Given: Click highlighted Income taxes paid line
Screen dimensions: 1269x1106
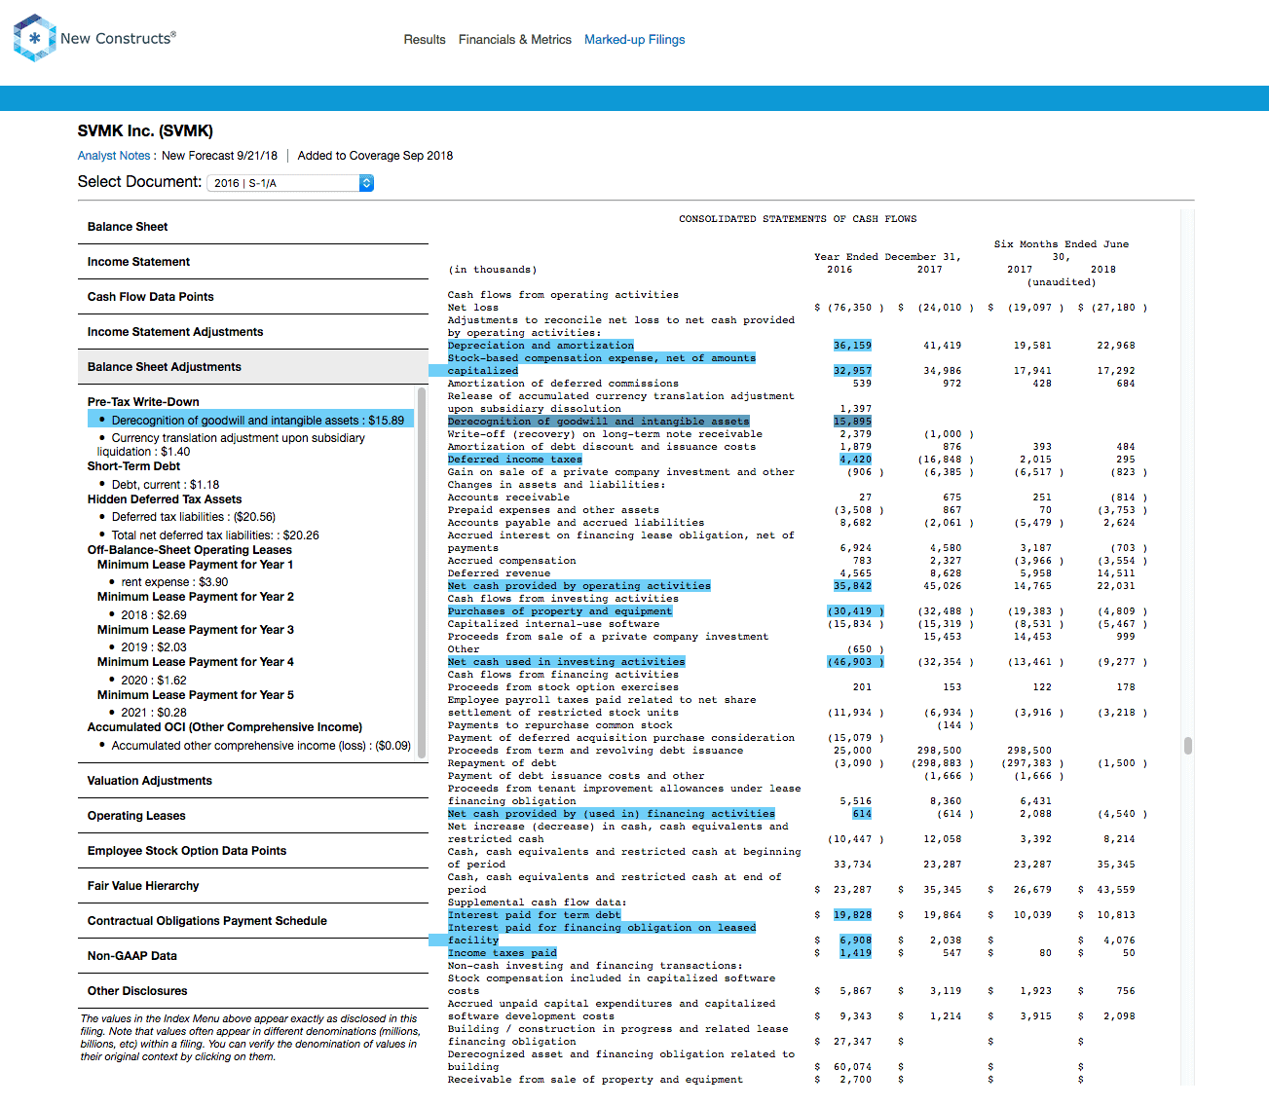Looking at the screenshot, I should [503, 953].
